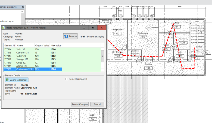Sort by Element Id column header
212x123 pixels.
point(10,46)
